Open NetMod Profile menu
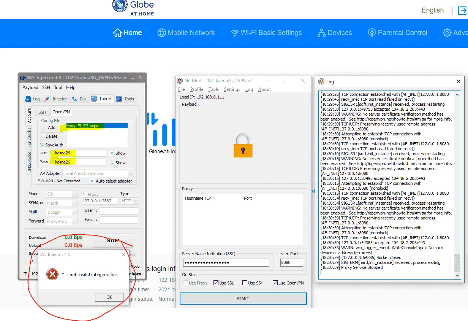468x321 pixels. click(197, 89)
